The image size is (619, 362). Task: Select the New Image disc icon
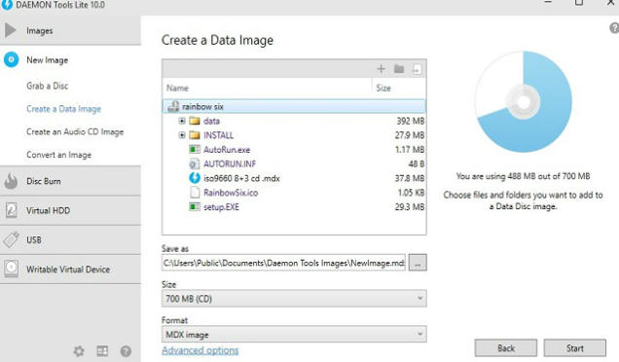point(11,59)
